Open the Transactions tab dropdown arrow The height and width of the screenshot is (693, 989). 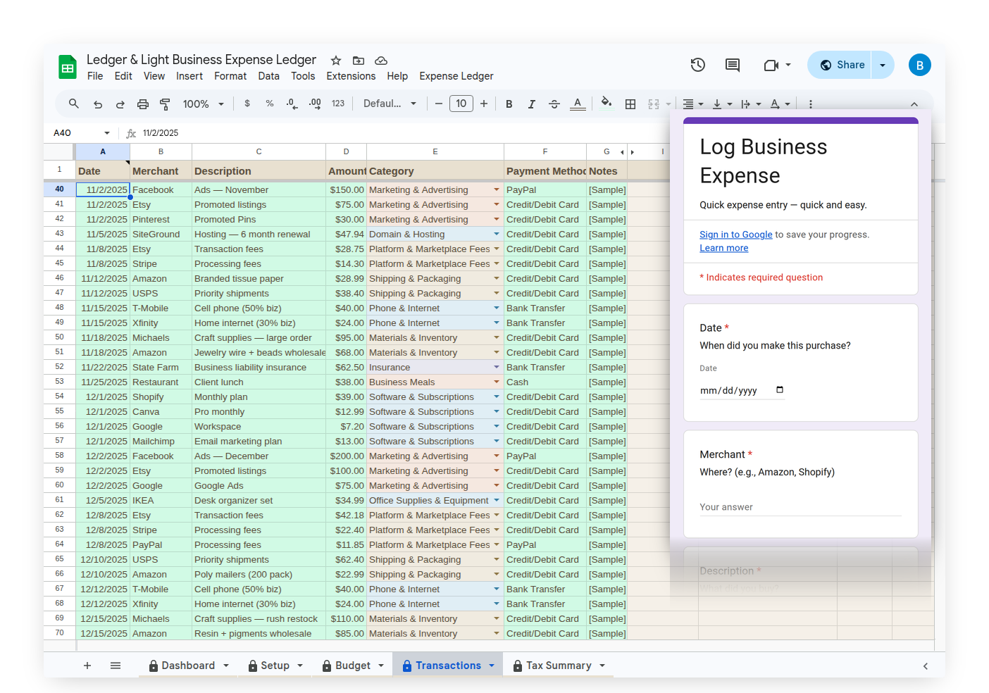[492, 666]
